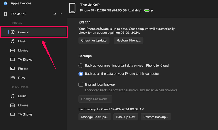
Task: Open the Manage Backups dialog
Action: click(95, 117)
